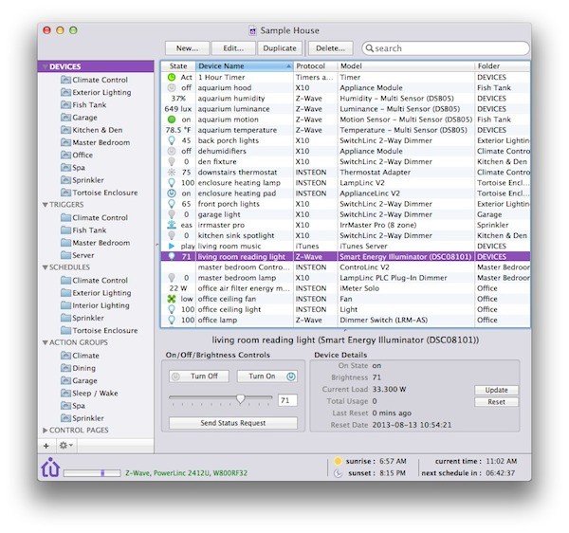Click the irrmaster pro sprinkler icon
The height and width of the screenshot is (533, 569).
click(x=173, y=225)
